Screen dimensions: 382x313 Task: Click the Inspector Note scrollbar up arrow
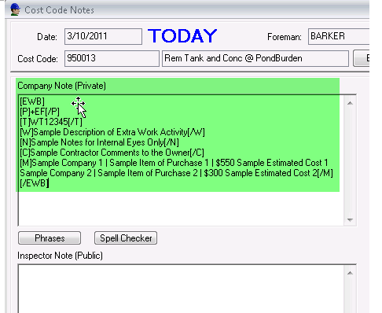pos(350,273)
